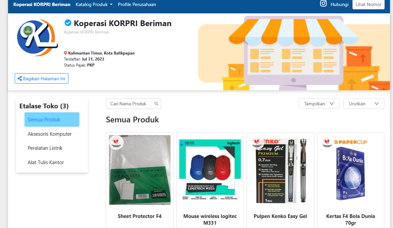Open the Tampilkan dropdown
This screenshot has width=393, height=228.
click(x=319, y=104)
